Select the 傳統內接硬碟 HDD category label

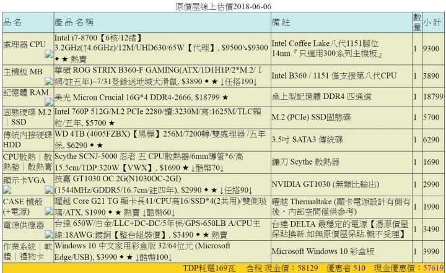click(x=28, y=140)
